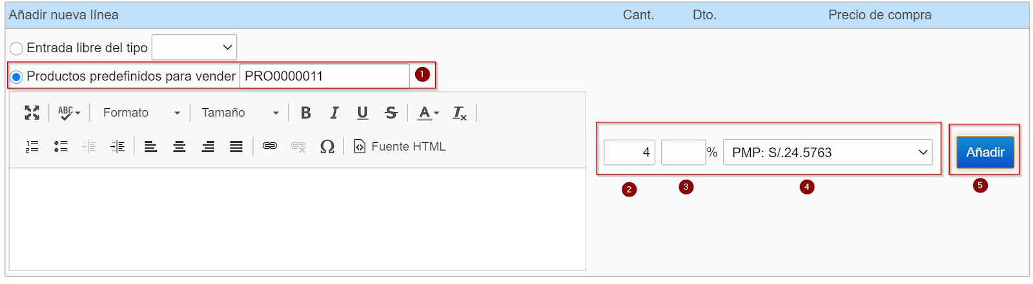
Task: Apply italic formatting
Action: 334,113
